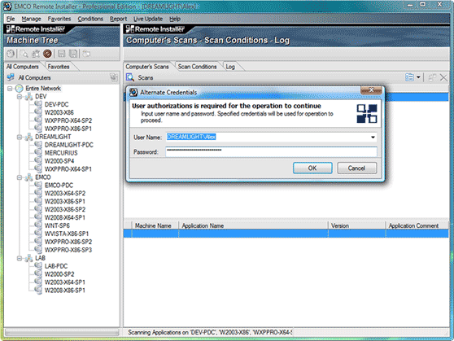
Task: Click the Application Name column header
Action: 253,225
